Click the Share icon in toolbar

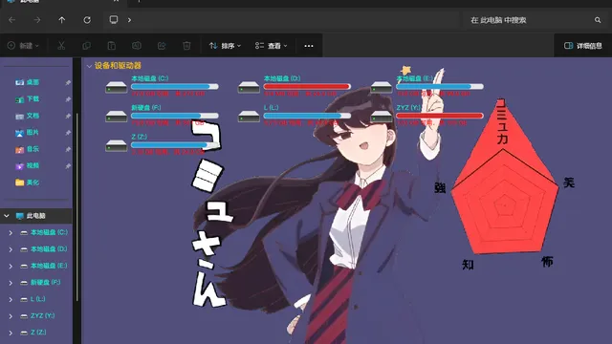click(x=162, y=46)
